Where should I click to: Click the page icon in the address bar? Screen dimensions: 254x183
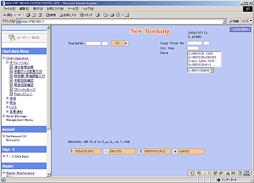[x=19, y=21]
